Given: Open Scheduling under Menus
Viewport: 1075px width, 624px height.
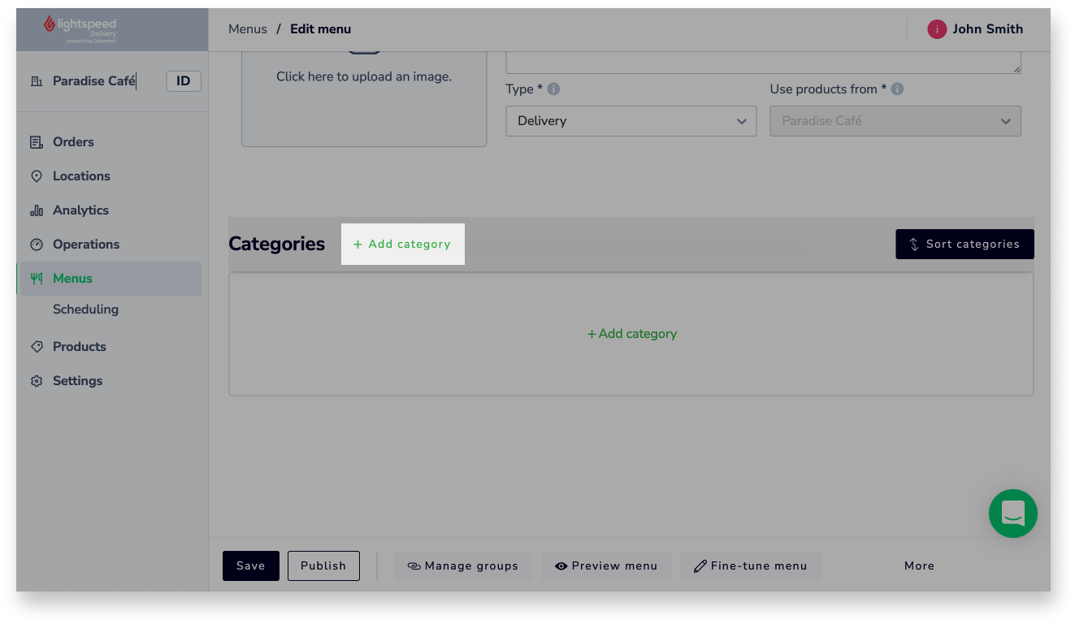Looking at the screenshot, I should click(x=85, y=310).
